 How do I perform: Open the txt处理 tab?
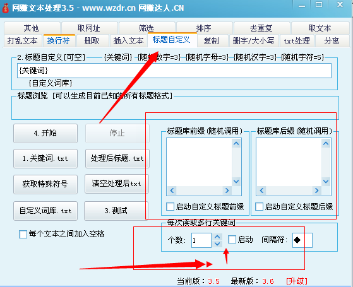pyautogui.click(x=297, y=41)
